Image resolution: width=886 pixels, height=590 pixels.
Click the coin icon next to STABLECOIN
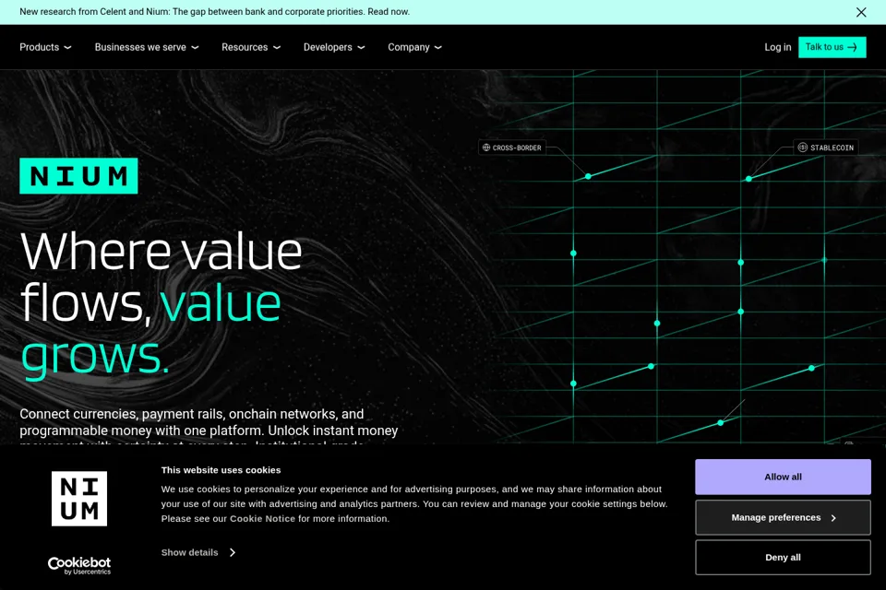pos(802,147)
